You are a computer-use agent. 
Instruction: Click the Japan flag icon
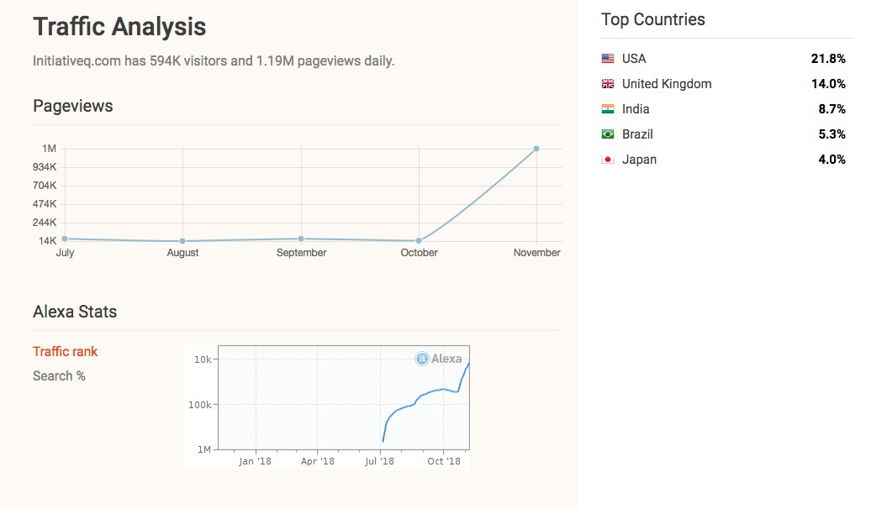click(x=608, y=160)
